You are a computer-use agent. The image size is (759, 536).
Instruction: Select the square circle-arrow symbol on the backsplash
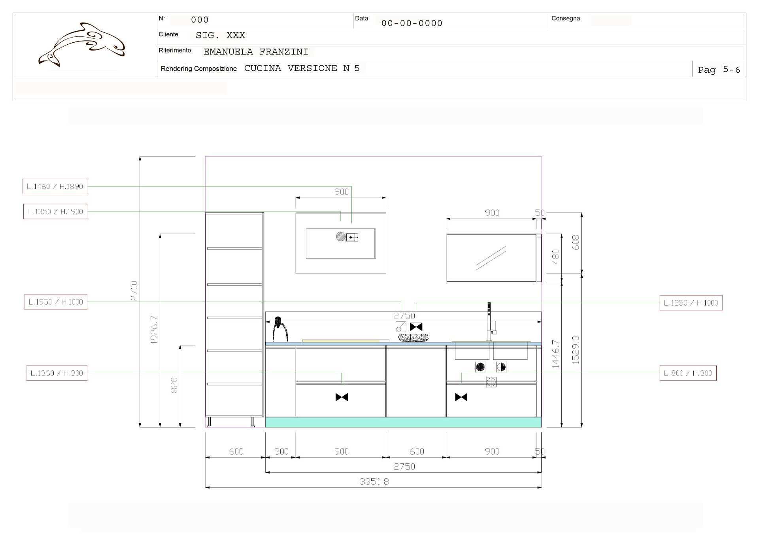point(401,327)
